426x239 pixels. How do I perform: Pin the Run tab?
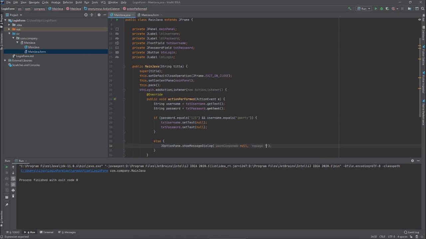(6, 205)
